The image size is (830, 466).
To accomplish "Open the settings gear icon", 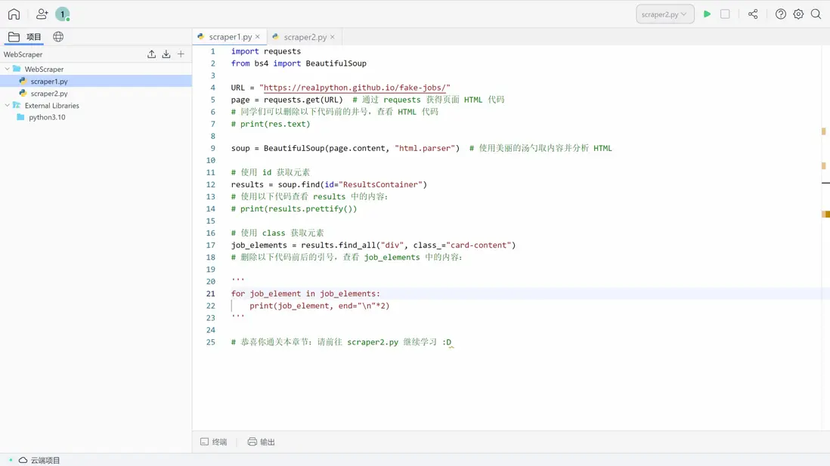I will [798, 14].
